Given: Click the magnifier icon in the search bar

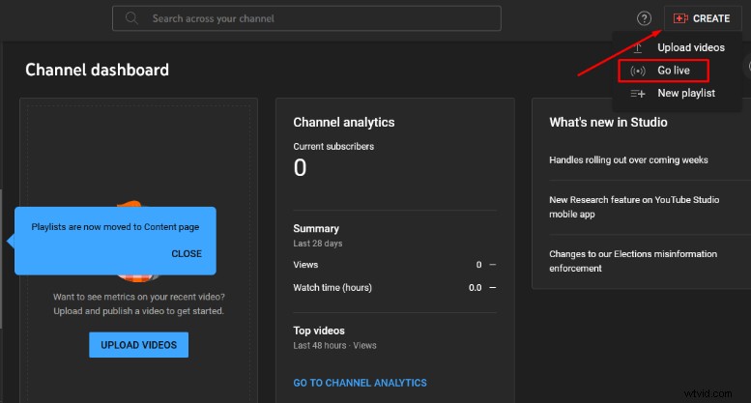Looking at the screenshot, I should (x=131, y=18).
